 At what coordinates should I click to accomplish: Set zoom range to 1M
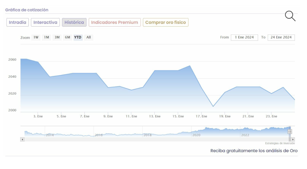tap(46, 37)
